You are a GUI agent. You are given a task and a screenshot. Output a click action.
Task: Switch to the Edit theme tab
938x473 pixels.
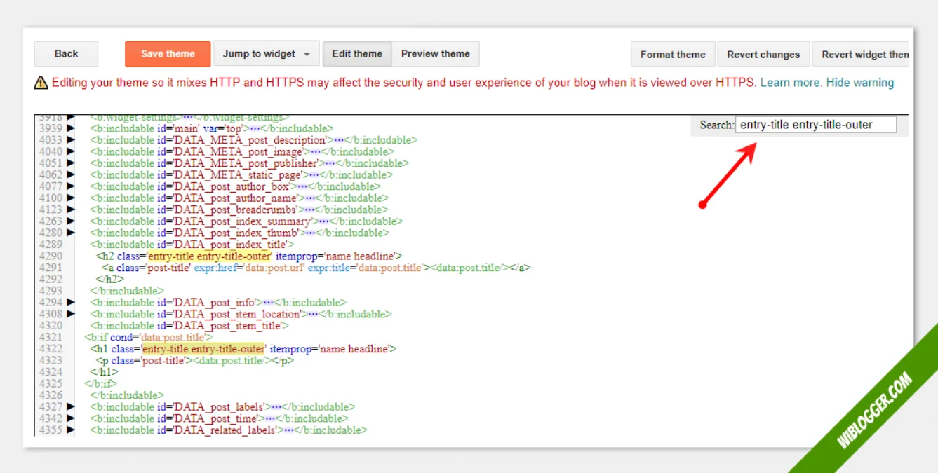357,54
